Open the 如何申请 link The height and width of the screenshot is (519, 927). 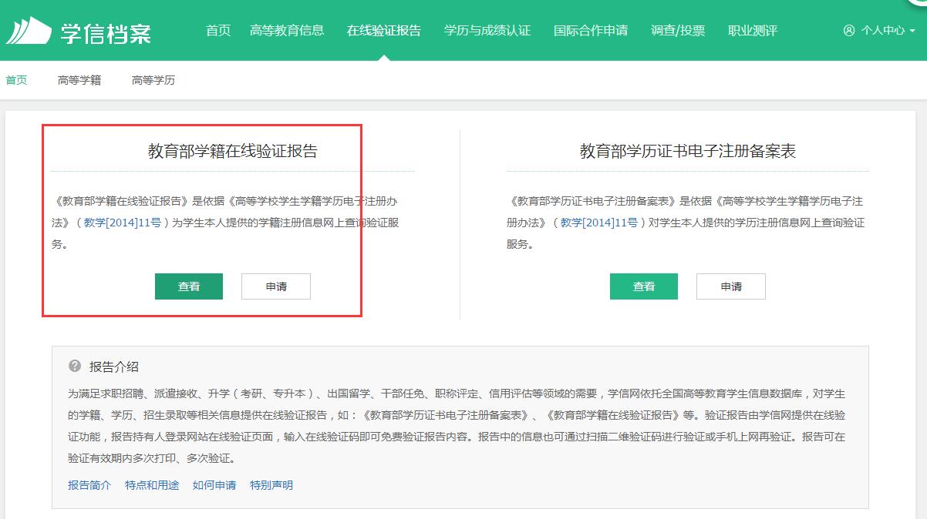tap(214, 485)
